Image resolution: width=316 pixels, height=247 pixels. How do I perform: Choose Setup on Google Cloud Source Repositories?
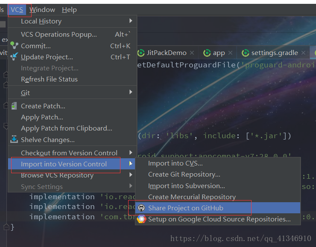click(x=218, y=219)
